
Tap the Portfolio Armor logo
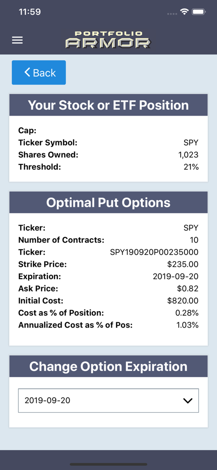point(108,39)
